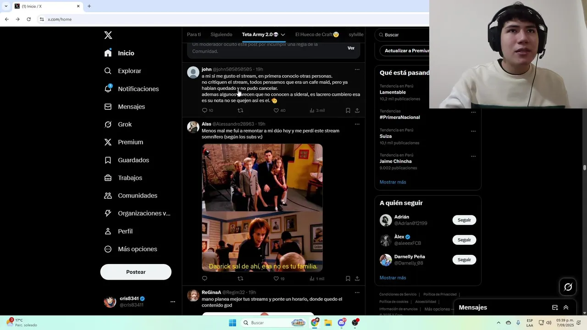Like Alss's post with 19 likes
587x330 pixels.
279,279
